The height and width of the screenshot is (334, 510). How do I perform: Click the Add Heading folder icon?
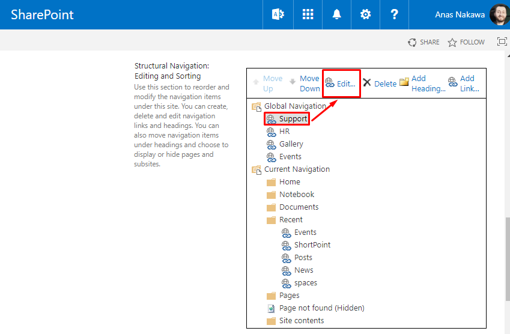tap(404, 82)
